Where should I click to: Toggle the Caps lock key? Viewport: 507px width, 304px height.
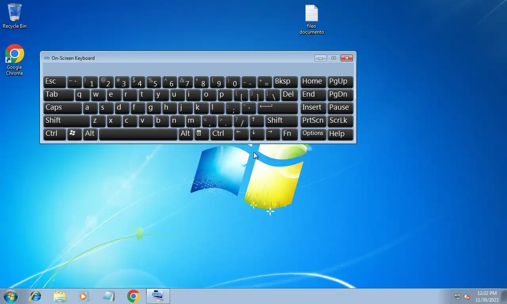click(63, 108)
